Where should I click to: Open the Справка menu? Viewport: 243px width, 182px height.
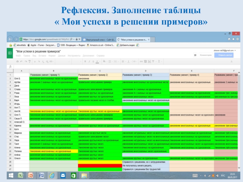101,56
